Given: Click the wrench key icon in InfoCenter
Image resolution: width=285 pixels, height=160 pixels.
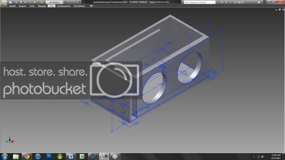Looking at the screenshot, I should point(222,2).
